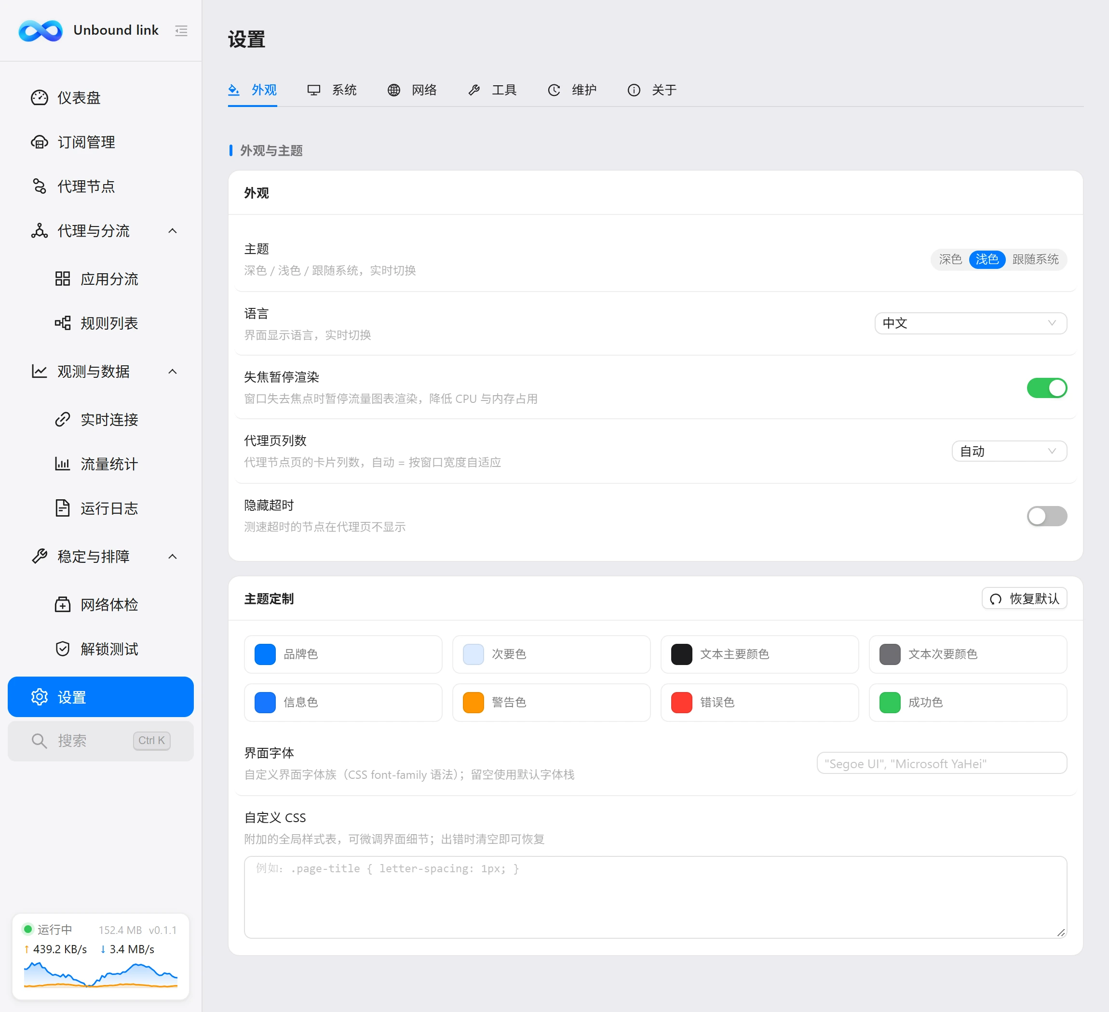The width and height of the screenshot is (1109, 1012).
Task: Open 订阅管理 subscription cloud icon
Action: 40,142
